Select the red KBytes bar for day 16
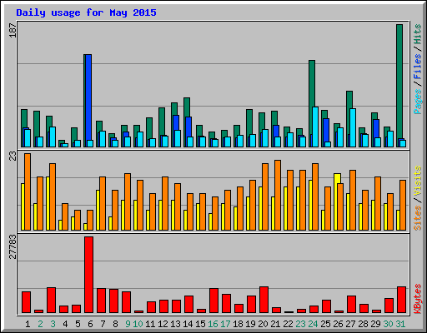 click(213, 301)
